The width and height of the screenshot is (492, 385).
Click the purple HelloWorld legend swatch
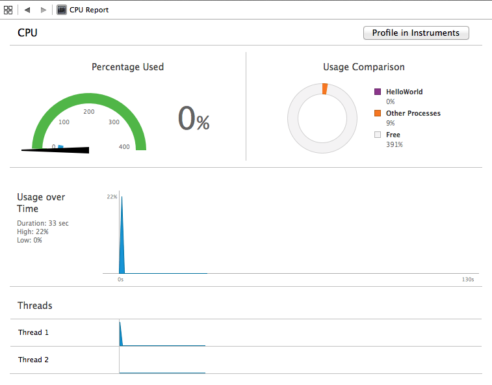[378, 92]
